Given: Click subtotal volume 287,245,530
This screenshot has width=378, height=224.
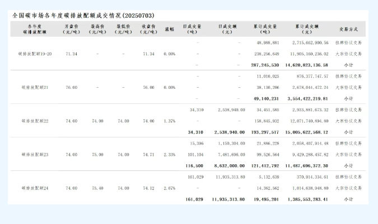Looking at the screenshot, I should [265, 65].
